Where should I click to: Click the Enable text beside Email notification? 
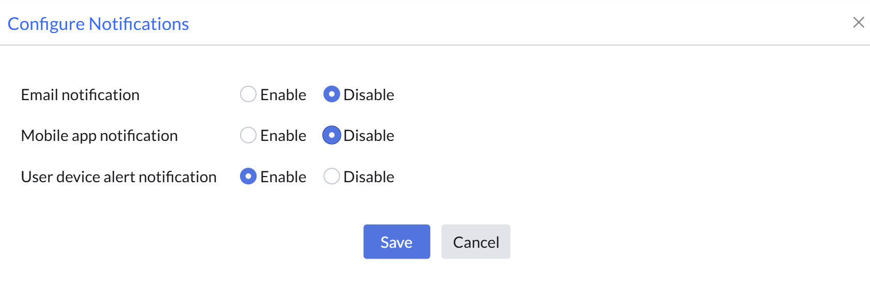coord(283,95)
